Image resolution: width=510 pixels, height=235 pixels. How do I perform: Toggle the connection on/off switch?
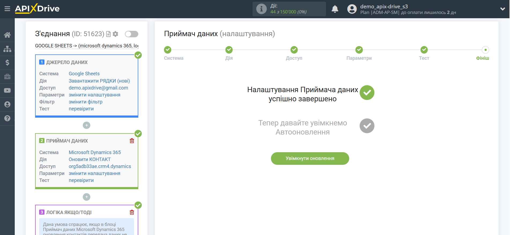(132, 34)
